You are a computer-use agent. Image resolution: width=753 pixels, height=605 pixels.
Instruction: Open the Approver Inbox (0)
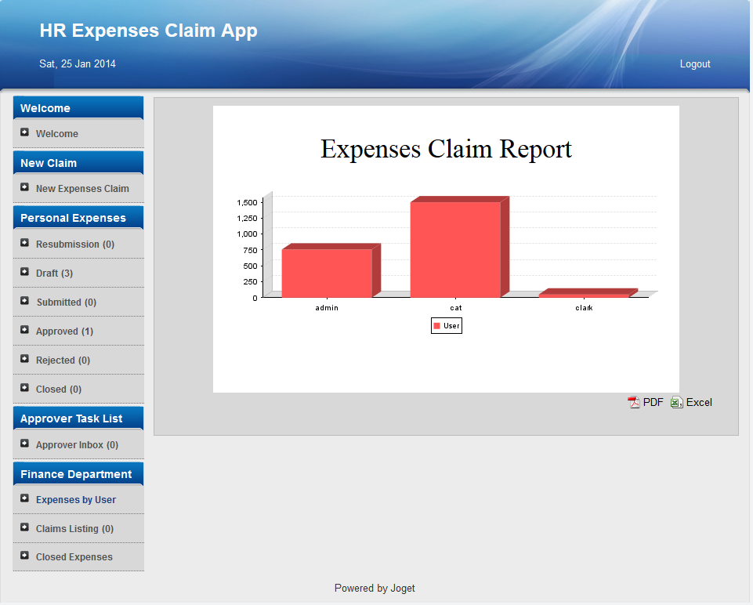(77, 444)
